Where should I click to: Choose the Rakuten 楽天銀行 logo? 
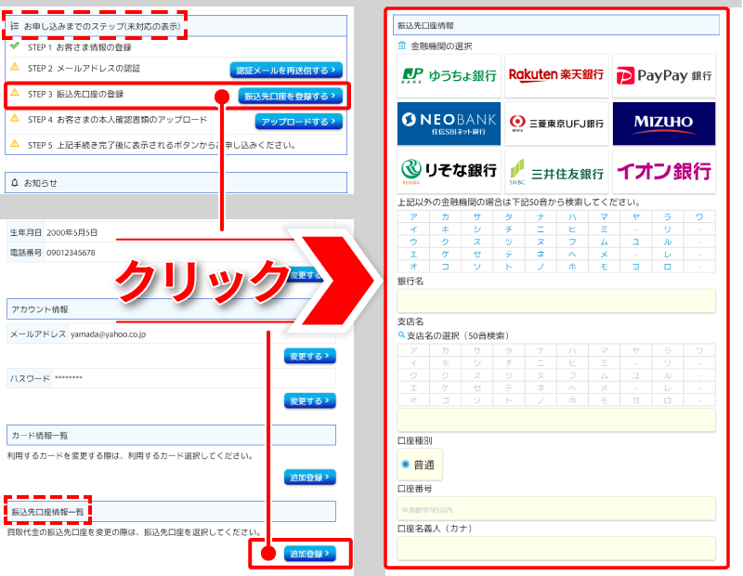coord(555,75)
